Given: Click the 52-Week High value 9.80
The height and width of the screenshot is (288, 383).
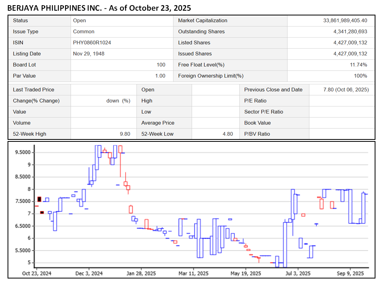Looking at the screenshot, I should (125, 134).
